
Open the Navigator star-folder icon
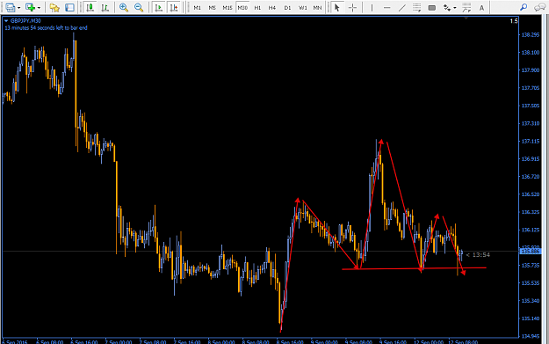(x=54, y=7)
